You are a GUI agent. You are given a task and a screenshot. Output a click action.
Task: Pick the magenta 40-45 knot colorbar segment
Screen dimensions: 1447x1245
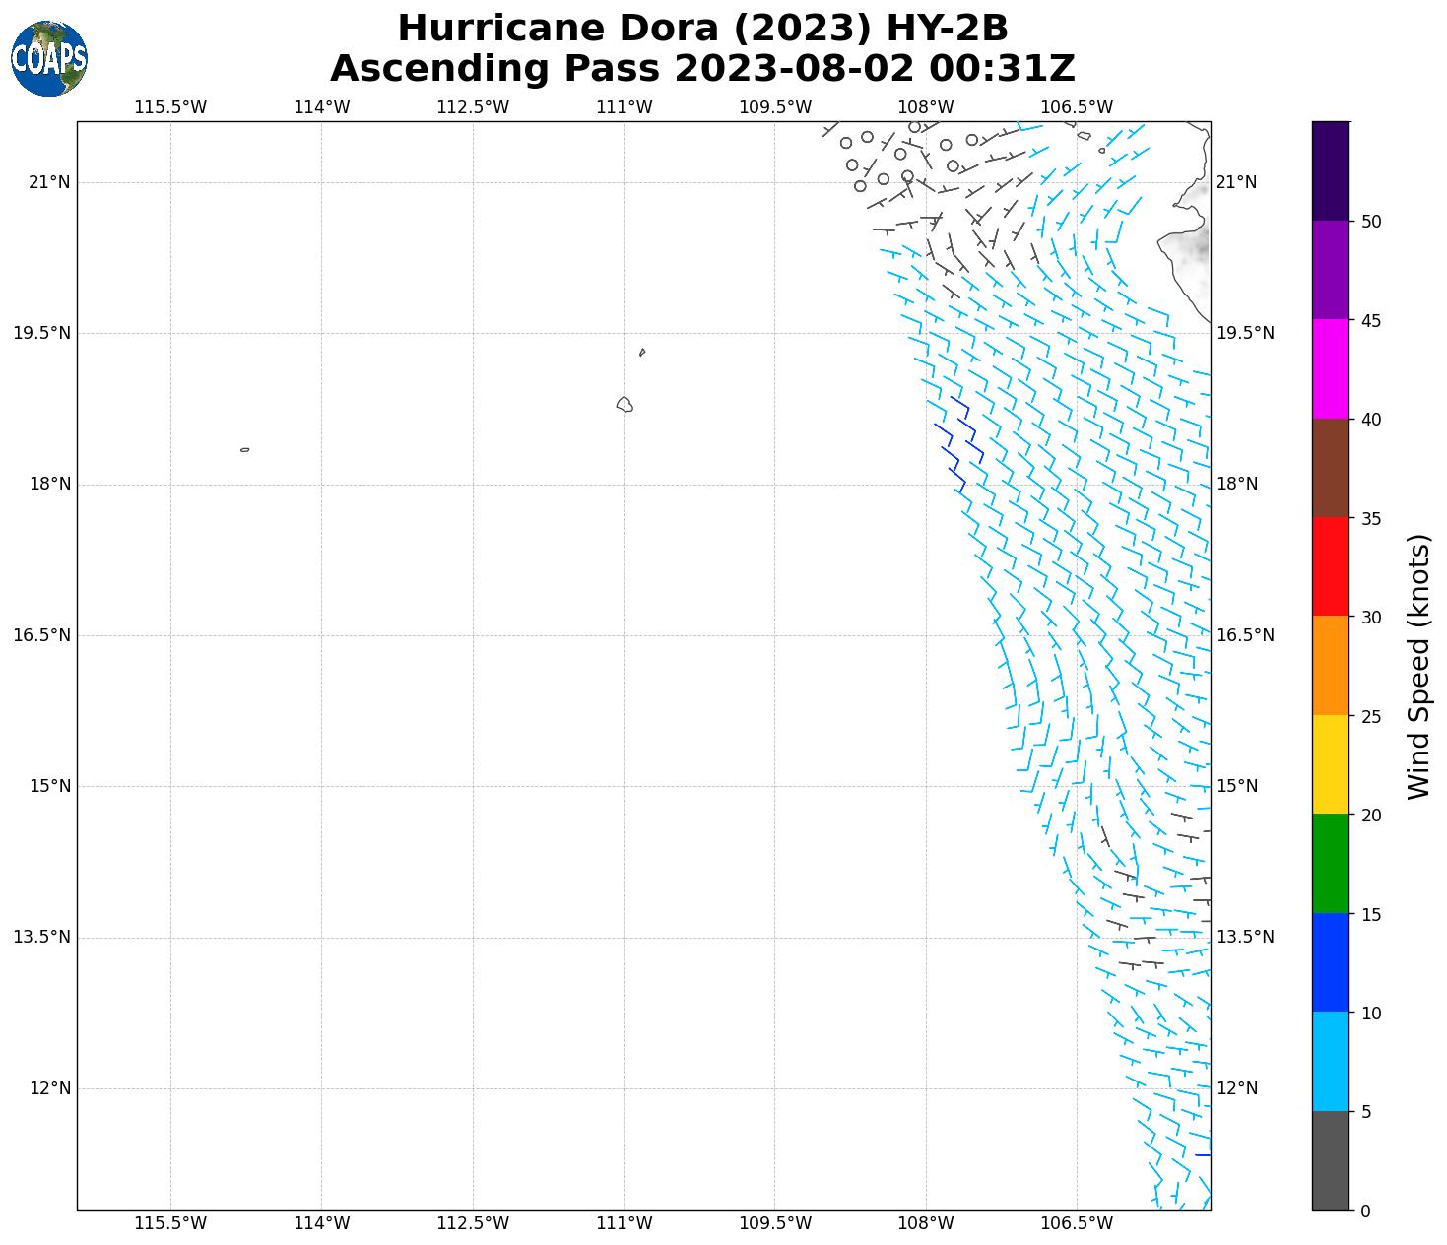pos(1330,368)
